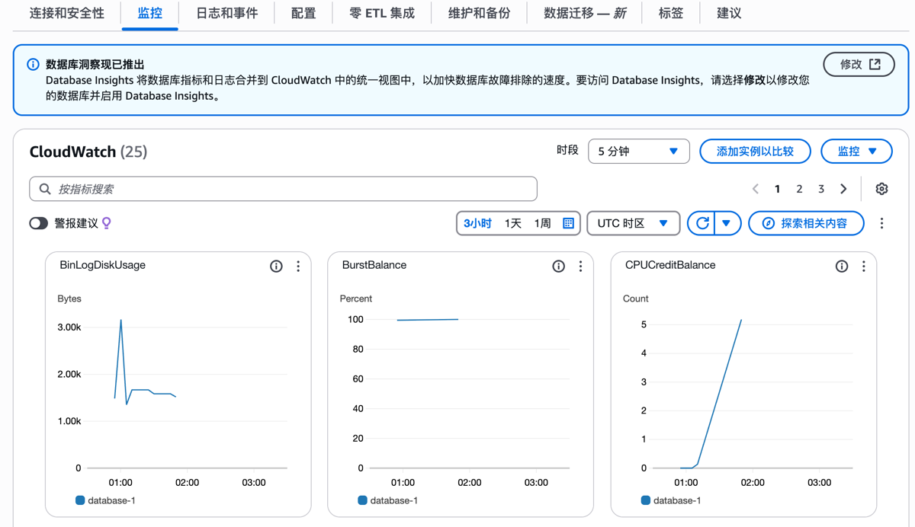The height and width of the screenshot is (527, 915).
Task: Toggle database-1 legend in BurstBalance chart
Action: 387,500
